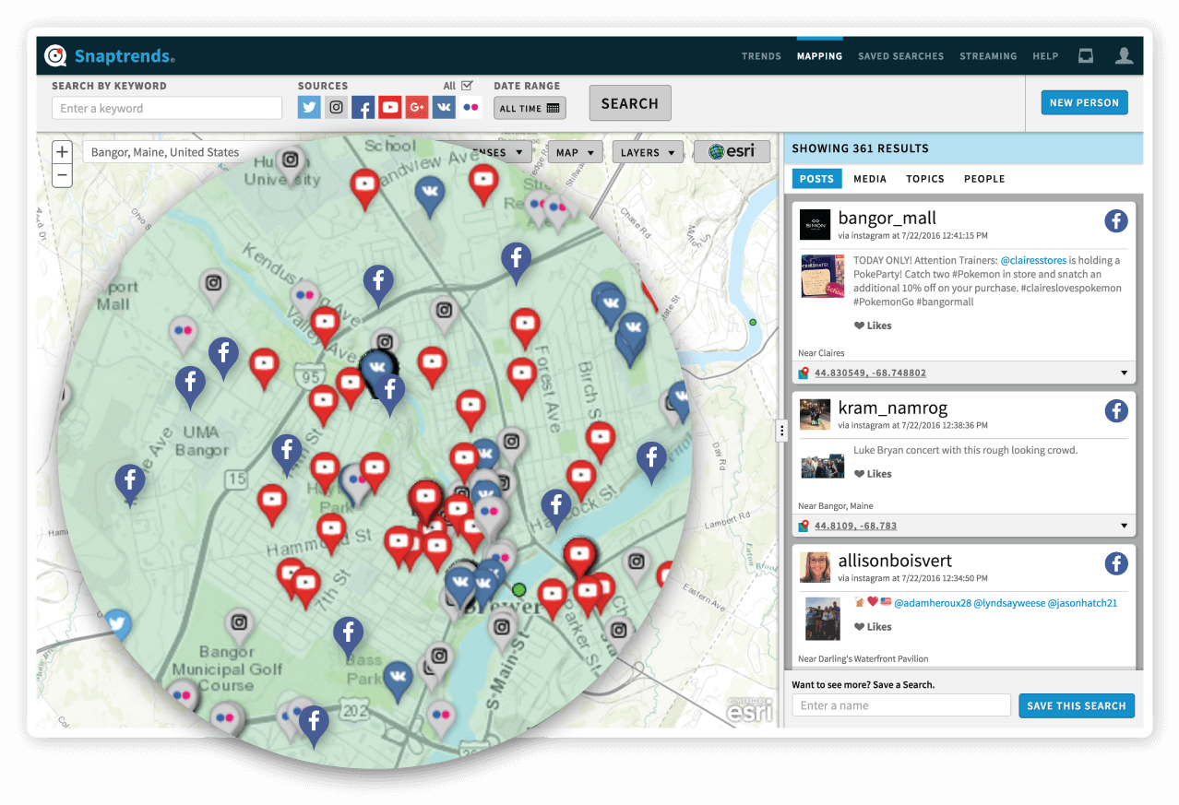The height and width of the screenshot is (805, 1179).
Task: Open the @lyndsayweese mention
Action: tap(1009, 603)
